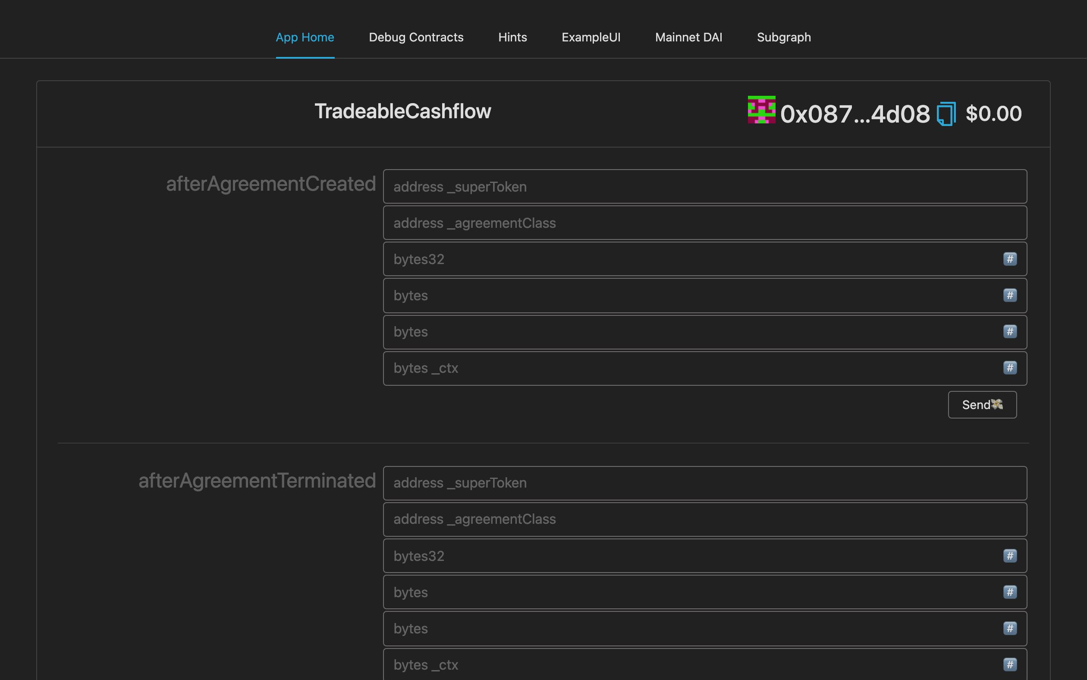Focus second bytes field under afterAgreementCreated
Viewport: 1087px width, 680px height.
tap(704, 332)
